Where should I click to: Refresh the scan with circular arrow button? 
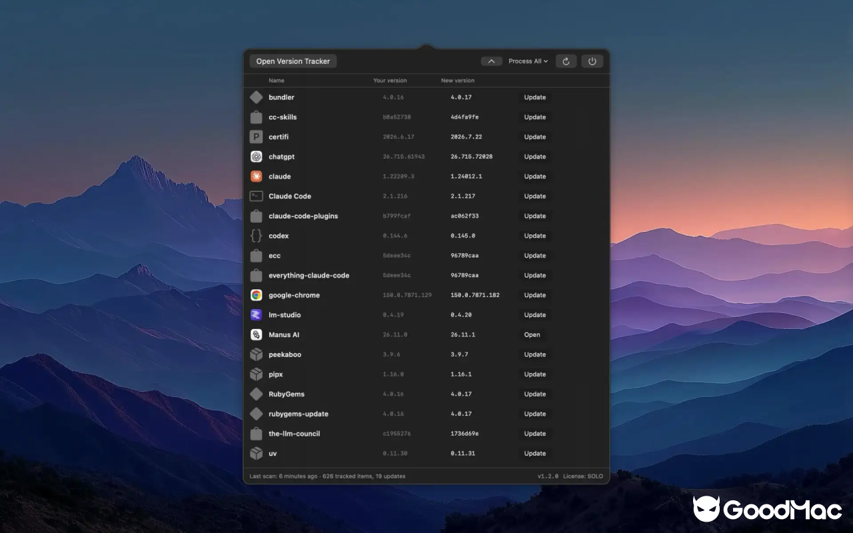pyautogui.click(x=566, y=61)
